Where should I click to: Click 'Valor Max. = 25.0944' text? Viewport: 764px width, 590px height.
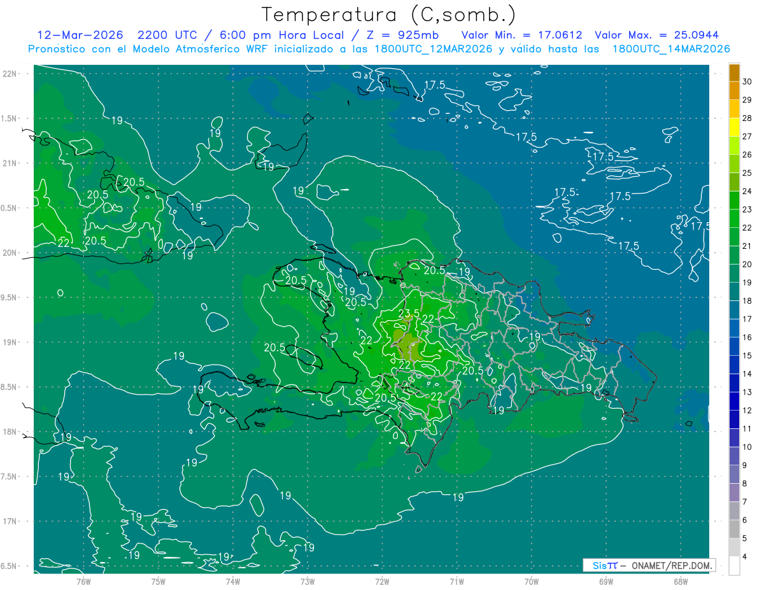(656, 35)
